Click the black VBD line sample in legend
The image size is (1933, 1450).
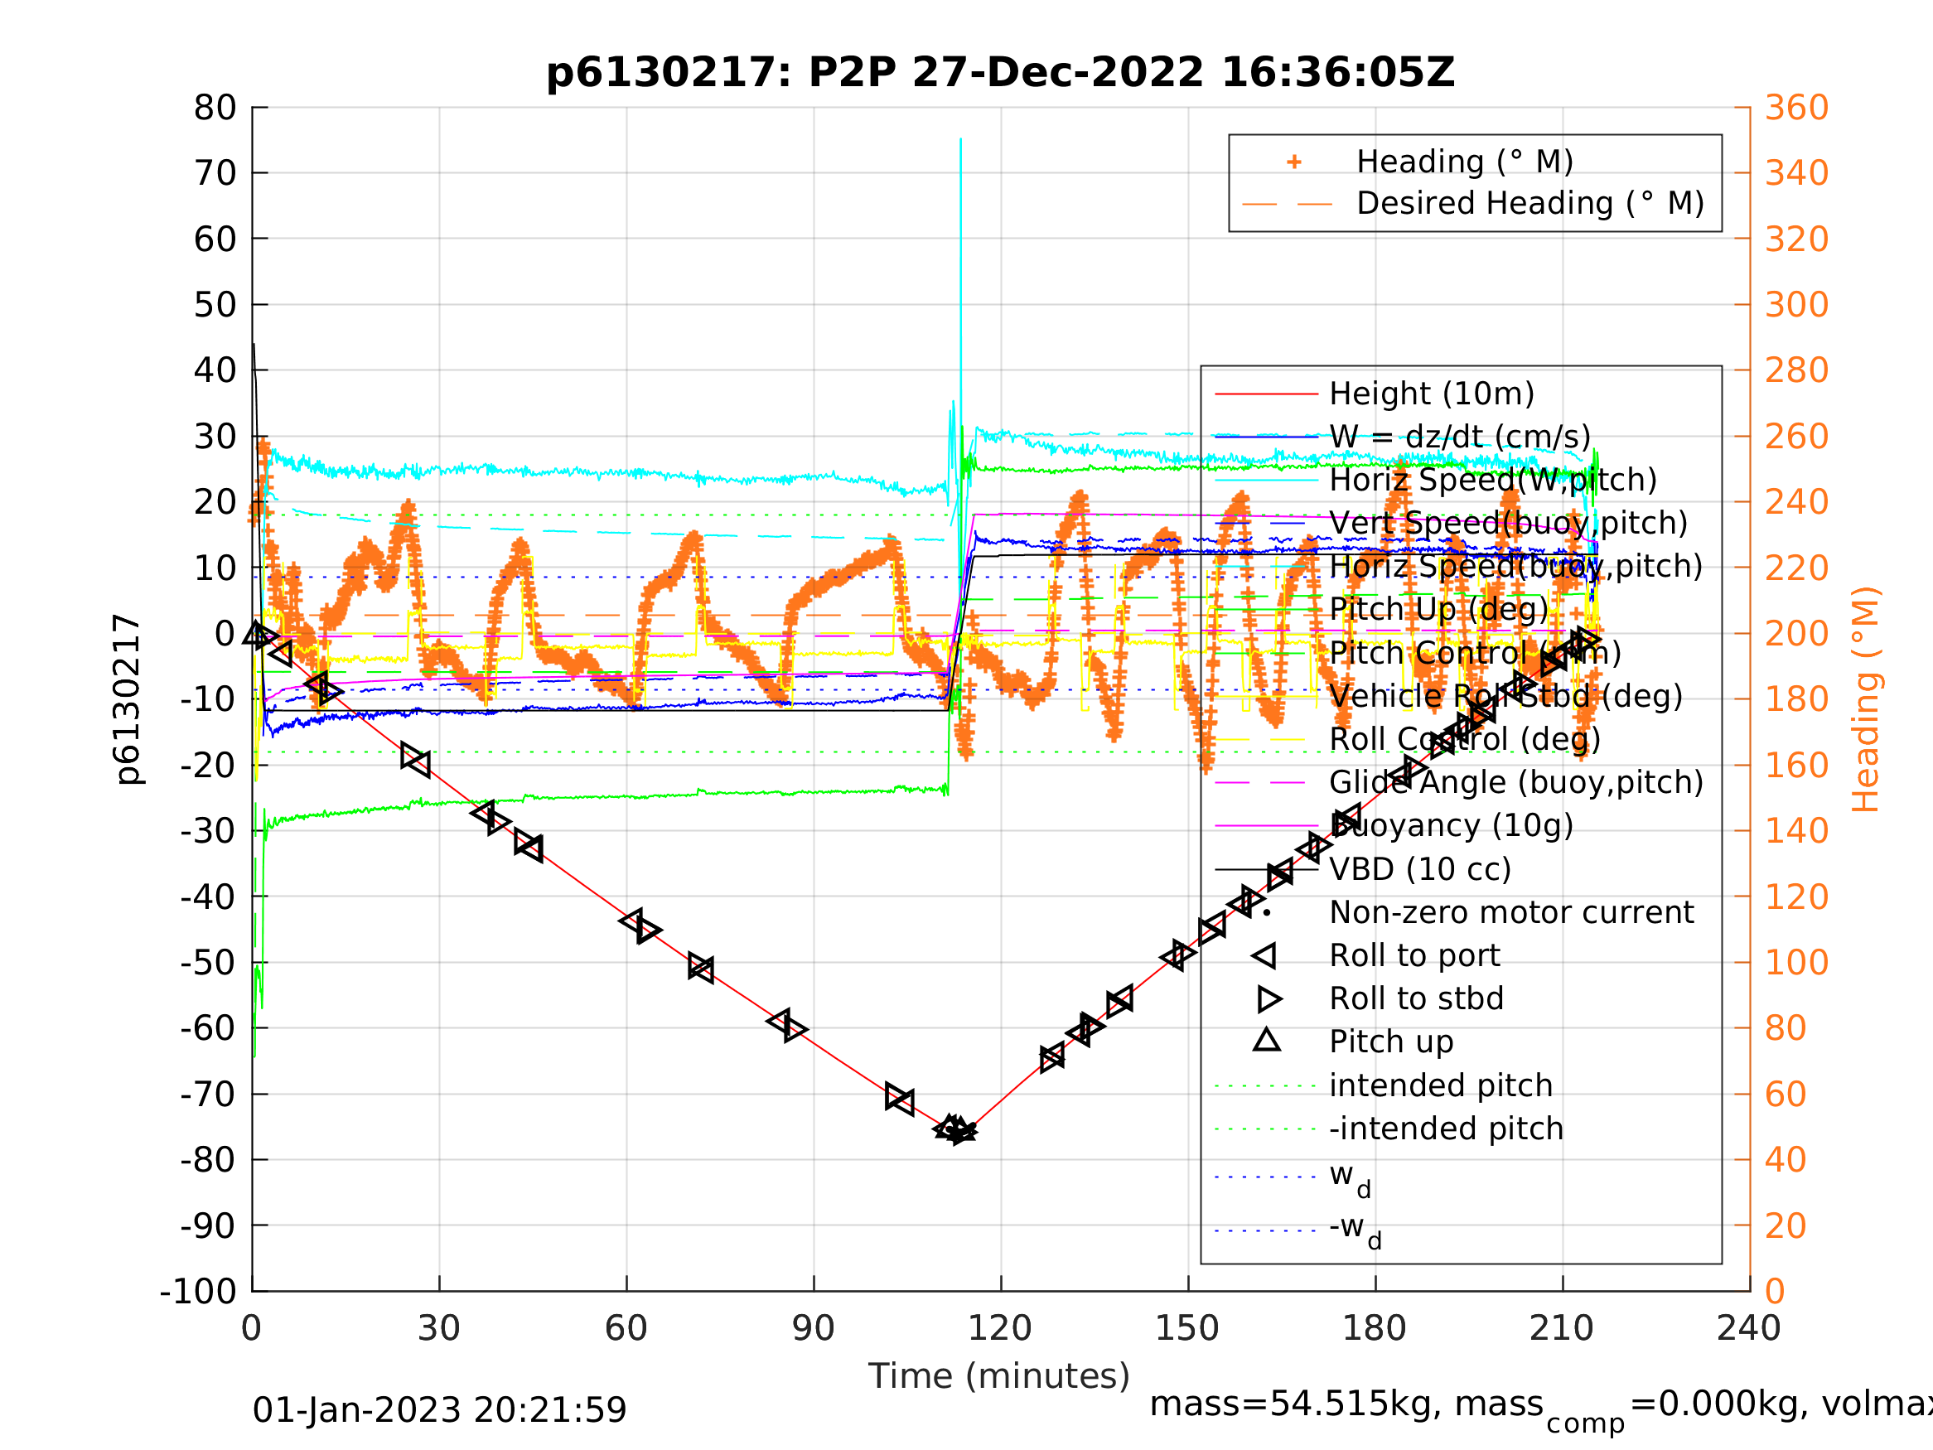point(1266,869)
